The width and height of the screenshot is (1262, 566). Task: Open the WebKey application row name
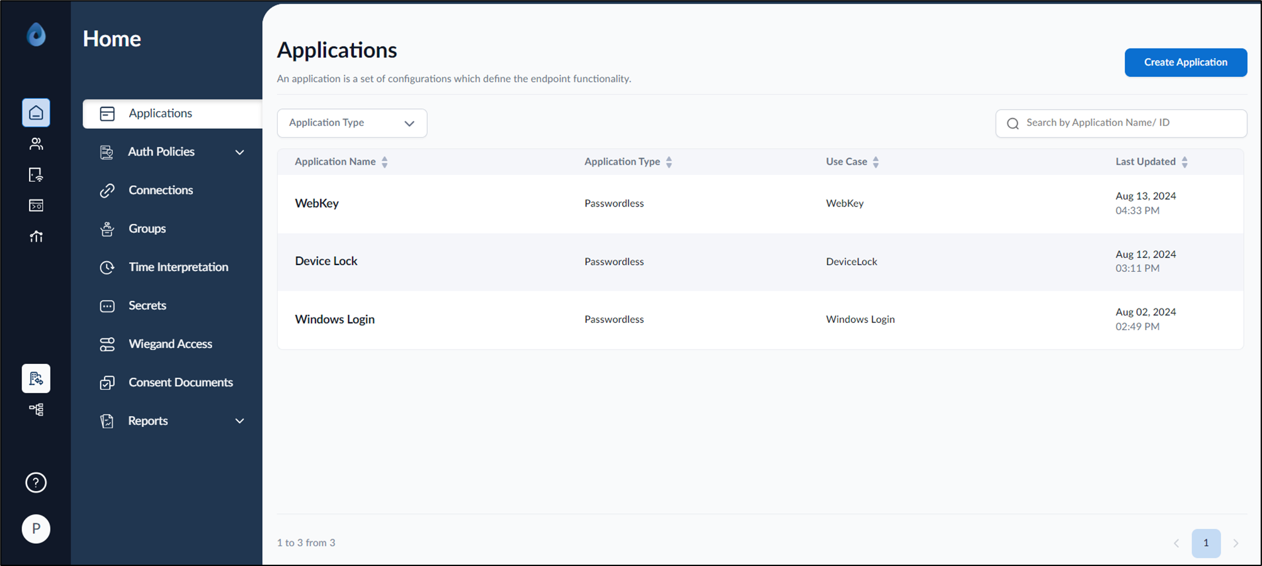click(317, 203)
